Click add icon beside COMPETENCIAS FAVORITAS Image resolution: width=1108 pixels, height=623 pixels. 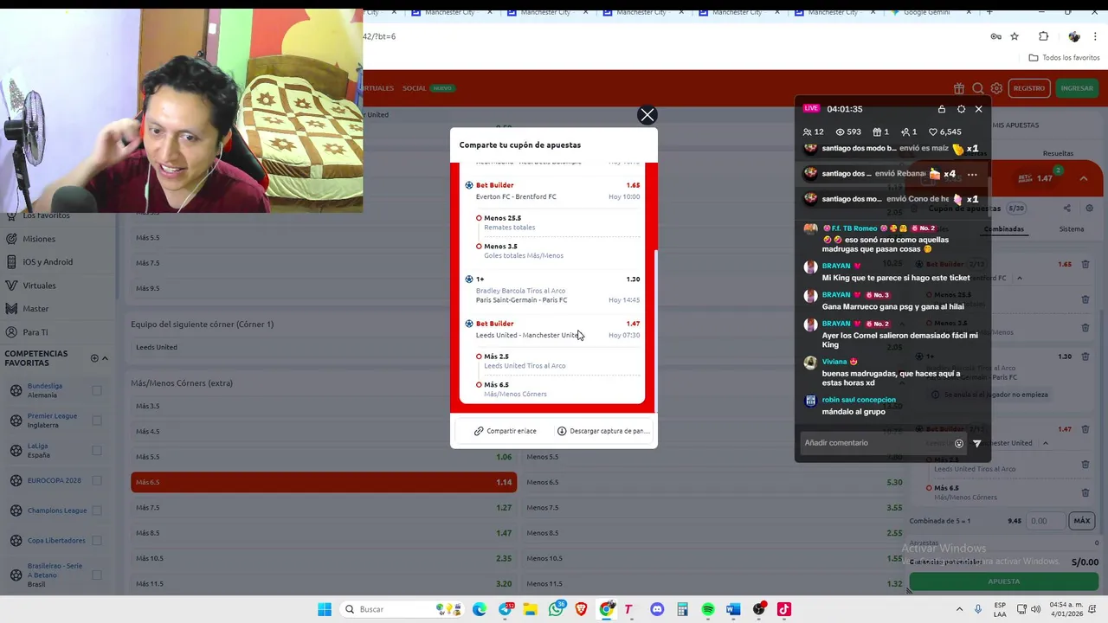pyautogui.click(x=94, y=358)
